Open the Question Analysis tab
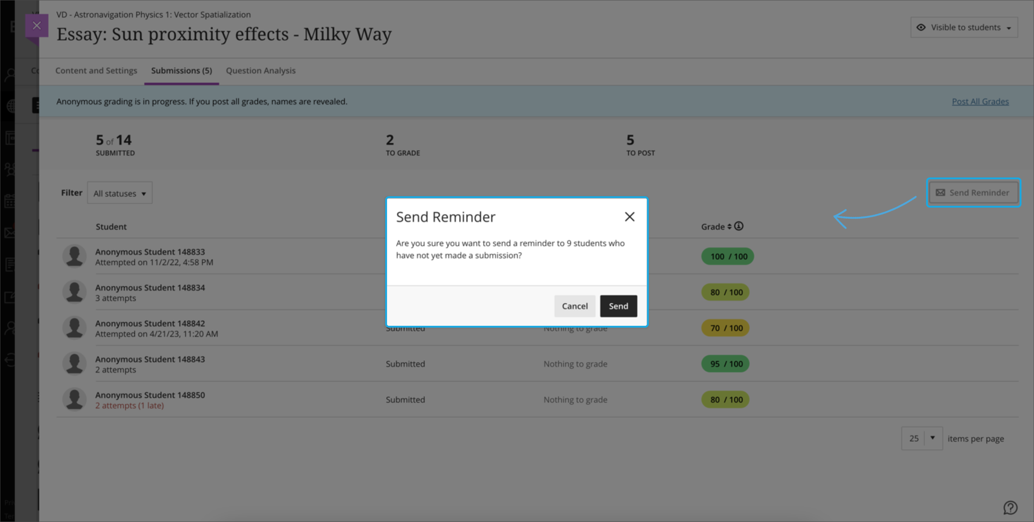The width and height of the screenshot is (1034, 522). tap(260, 71)
